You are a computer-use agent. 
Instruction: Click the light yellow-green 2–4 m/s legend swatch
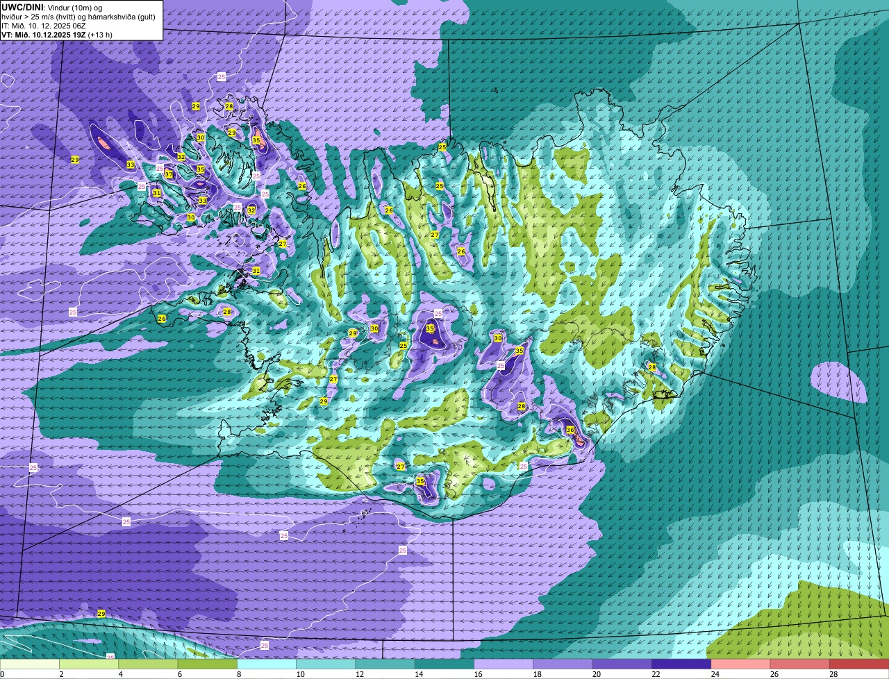90,664
